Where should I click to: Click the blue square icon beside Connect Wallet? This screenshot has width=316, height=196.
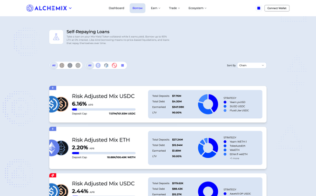pos(259,8)
